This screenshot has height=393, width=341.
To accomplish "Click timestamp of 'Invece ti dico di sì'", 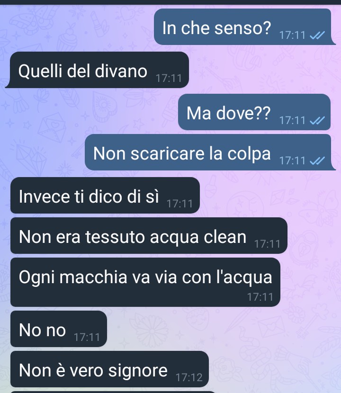I will (x=180, y=204).
